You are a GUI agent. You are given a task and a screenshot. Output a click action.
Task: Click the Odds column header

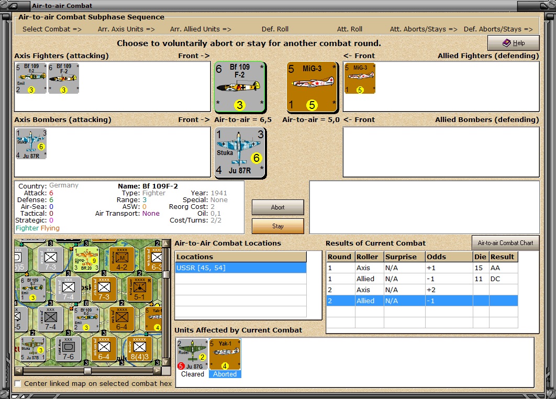(449, 257)
